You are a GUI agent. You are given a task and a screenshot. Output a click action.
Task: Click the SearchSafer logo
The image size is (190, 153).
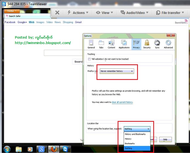[181, 22]
